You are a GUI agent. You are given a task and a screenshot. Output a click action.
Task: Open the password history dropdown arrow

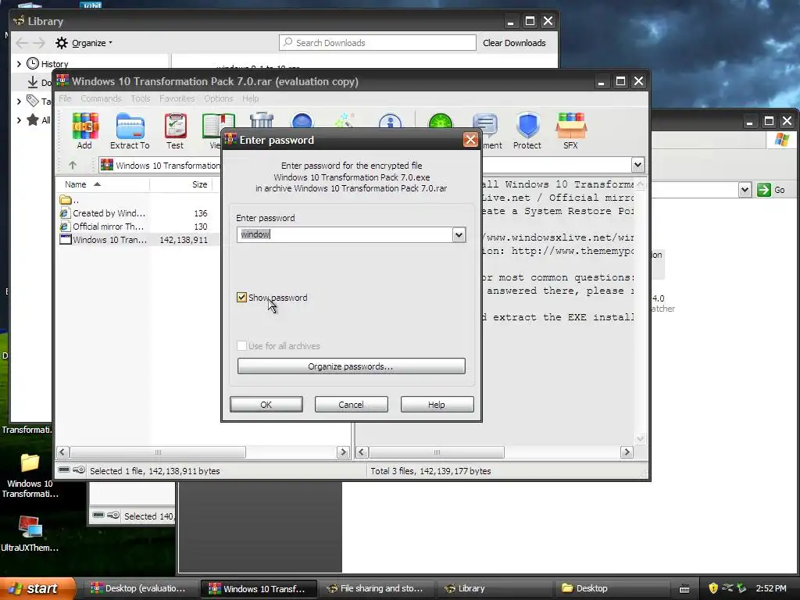[x=459, y=234]
